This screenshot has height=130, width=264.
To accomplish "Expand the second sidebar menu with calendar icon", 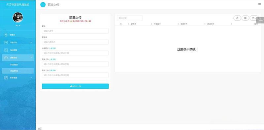I will (x=18, y=43).
